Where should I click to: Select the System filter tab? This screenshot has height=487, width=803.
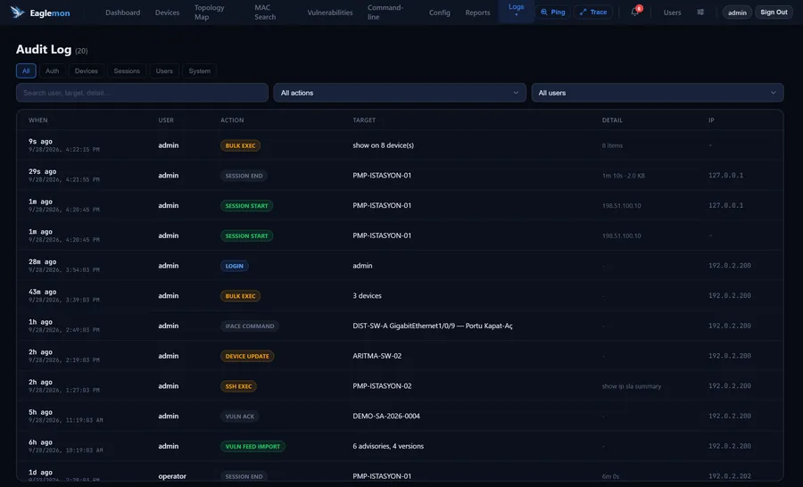(200, 70)
